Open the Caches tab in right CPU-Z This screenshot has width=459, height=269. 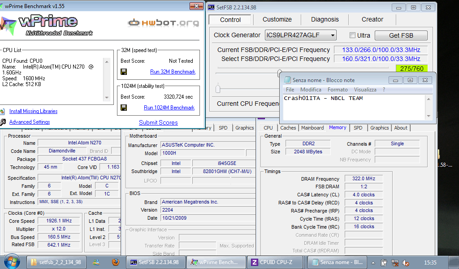click(288, 128)
